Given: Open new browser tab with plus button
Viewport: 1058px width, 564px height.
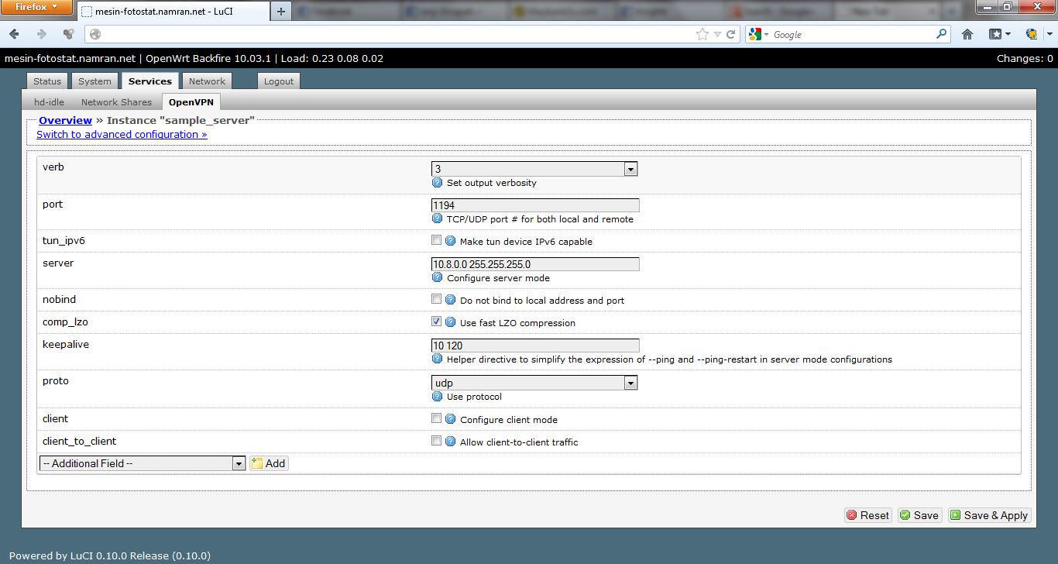Looking at the screenshot, I should (281, 11).
